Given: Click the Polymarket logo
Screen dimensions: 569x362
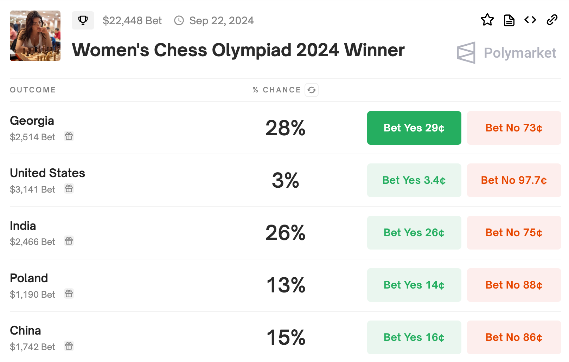Looking at the screenshot, I should (x=506, y=53).
